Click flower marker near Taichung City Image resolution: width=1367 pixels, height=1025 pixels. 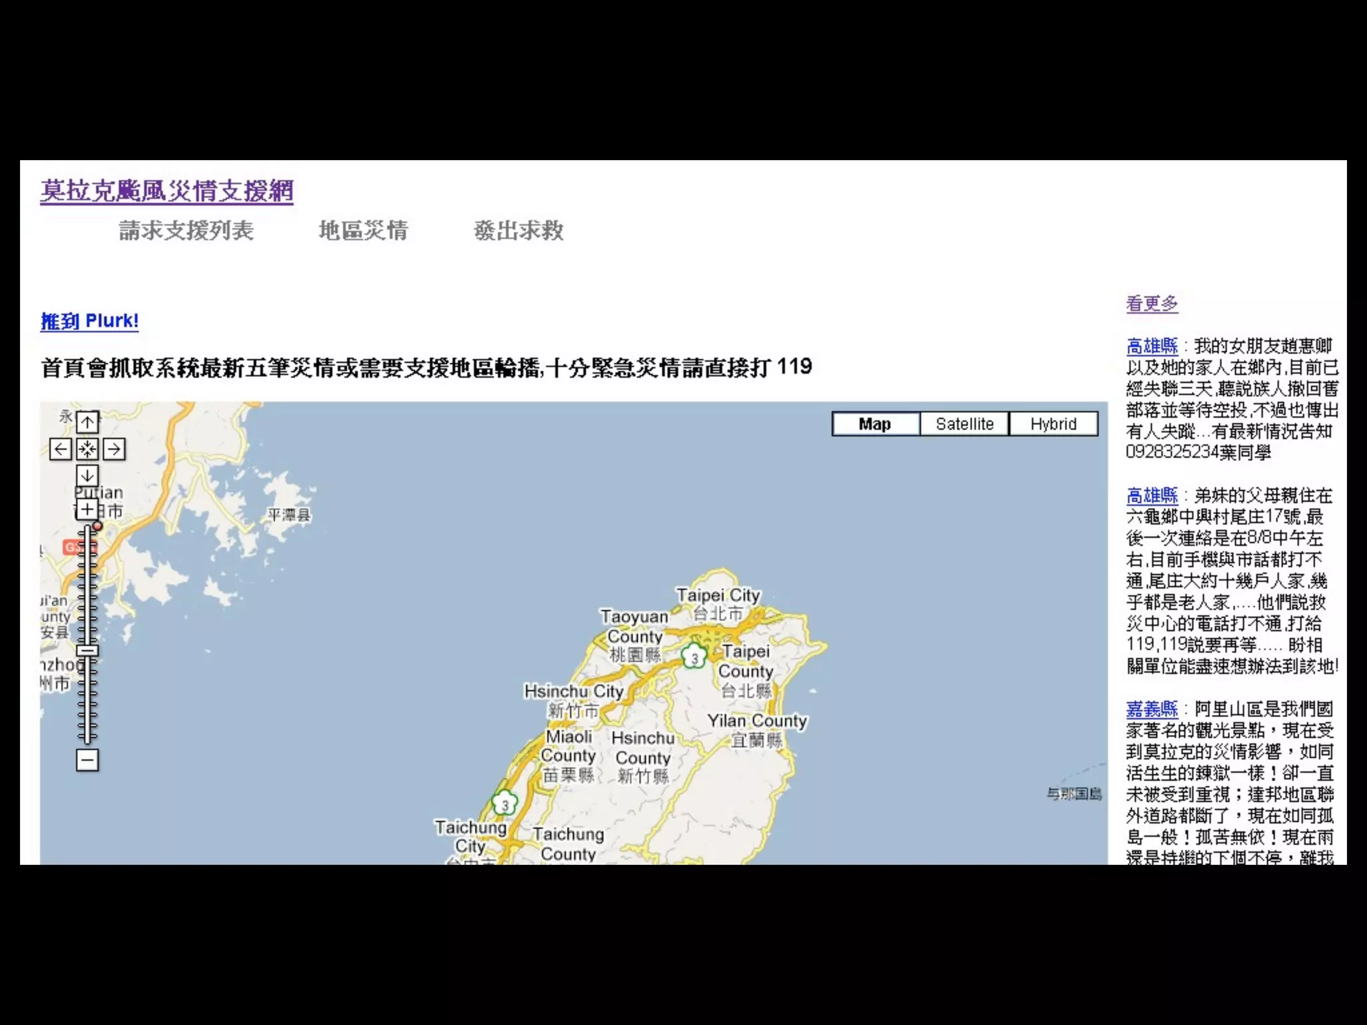(x=505, y=803)
